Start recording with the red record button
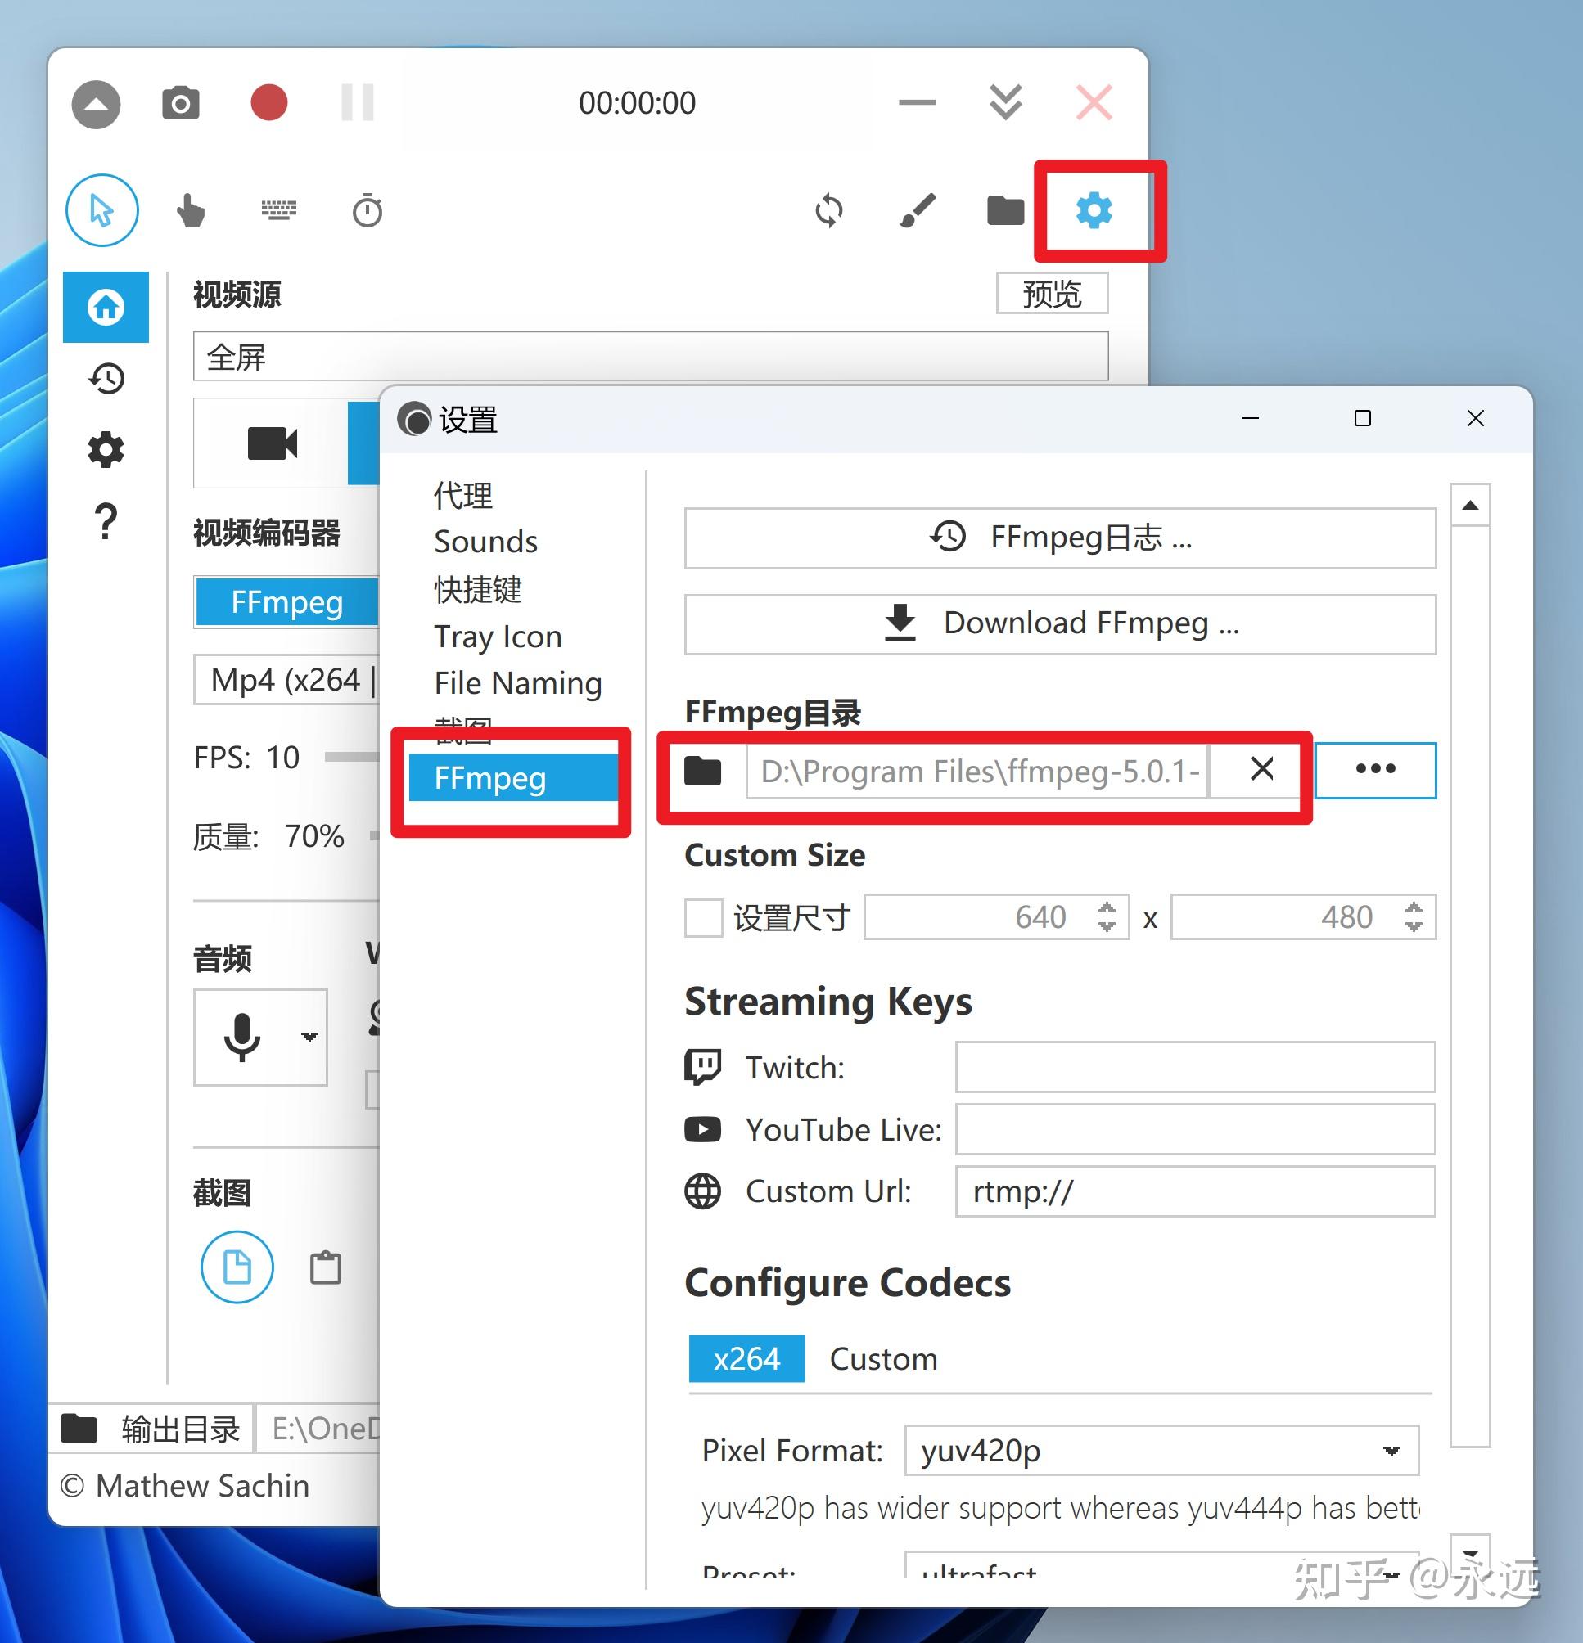Image resolution: width=1583 pixels, height=1643 pixels. point(269,102)
